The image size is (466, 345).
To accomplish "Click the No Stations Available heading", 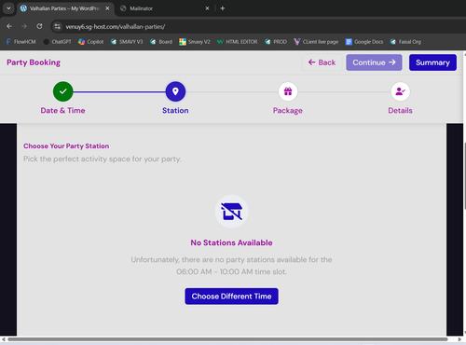I will click(x=231, y=242).
